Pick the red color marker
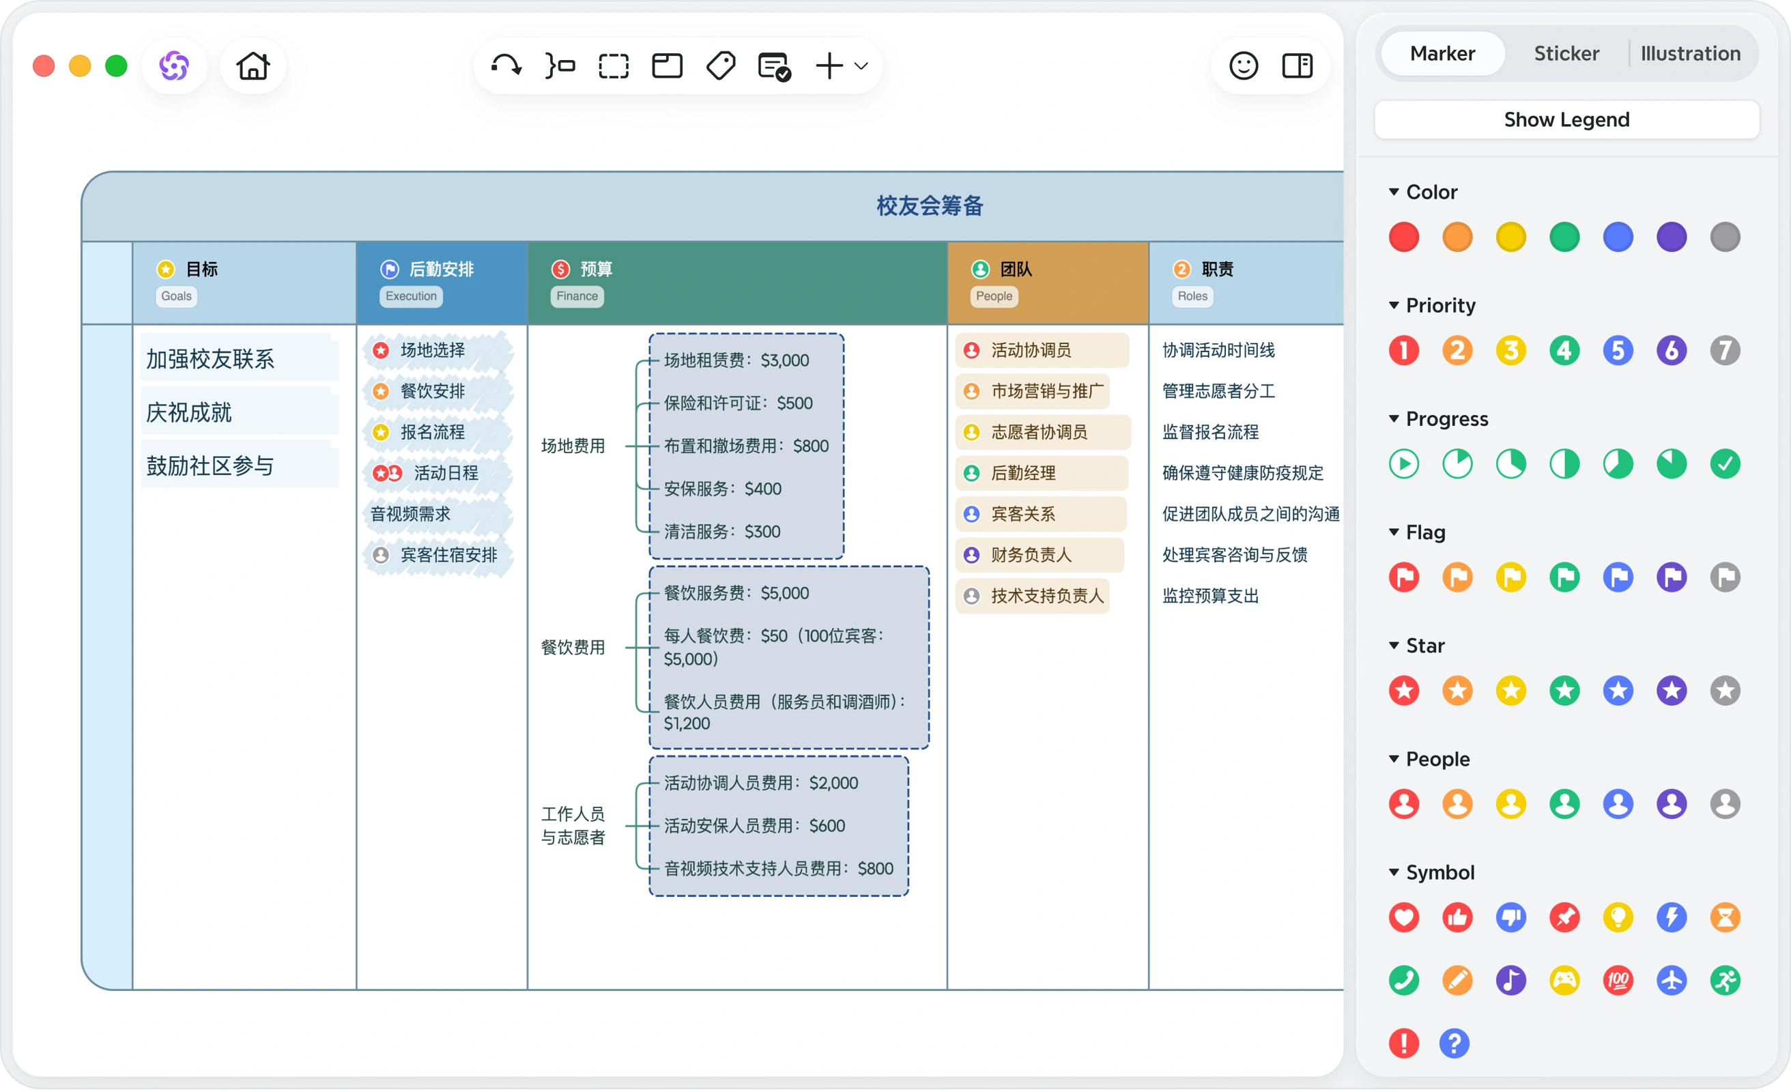The height and width of the screenshot is (1092, 1791). 1403,237
